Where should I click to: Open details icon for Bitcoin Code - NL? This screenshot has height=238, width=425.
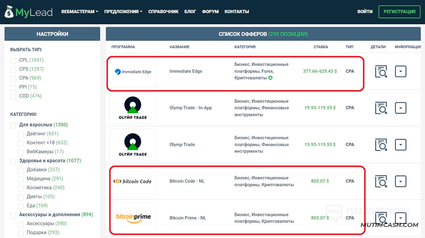point(381,181)
